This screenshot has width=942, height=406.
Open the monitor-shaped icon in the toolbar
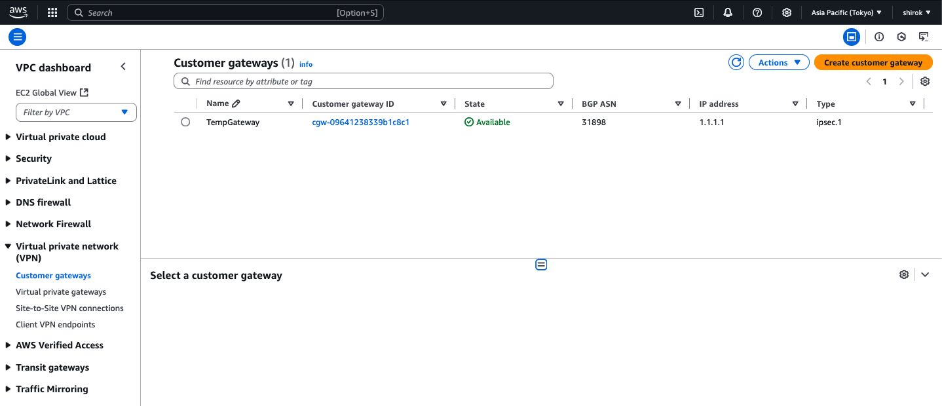pos(924,37)
